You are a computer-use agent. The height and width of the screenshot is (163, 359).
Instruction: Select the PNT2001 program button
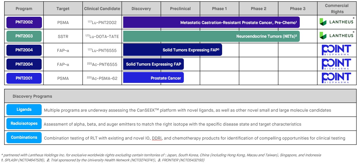(x=24, y=78)
